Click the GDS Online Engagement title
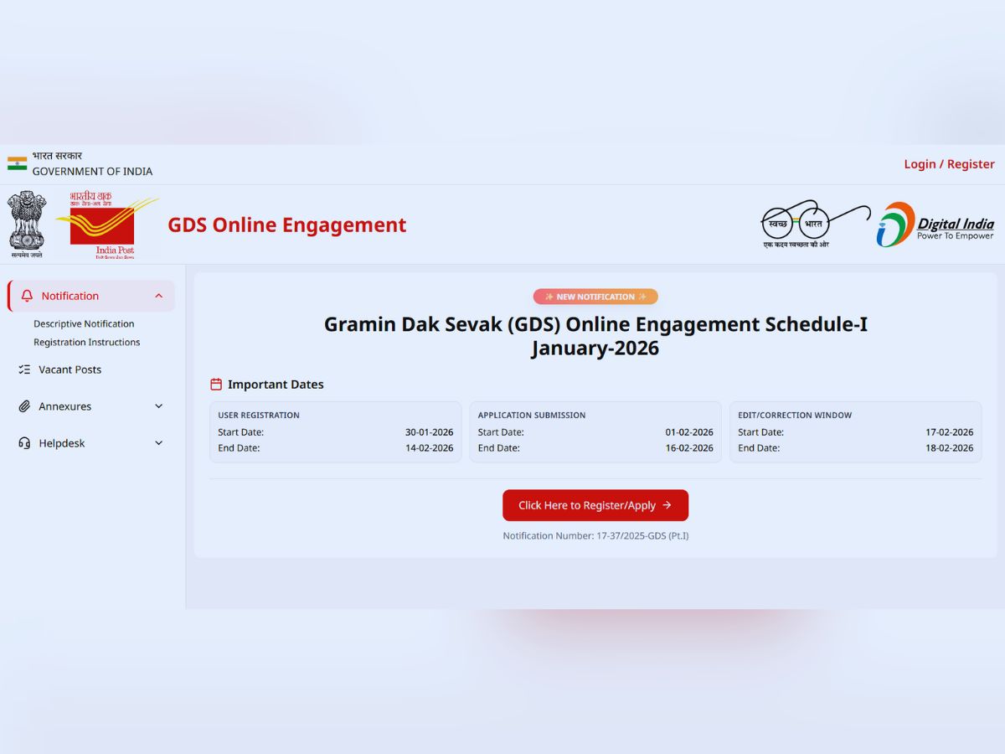 click(286, 225)
